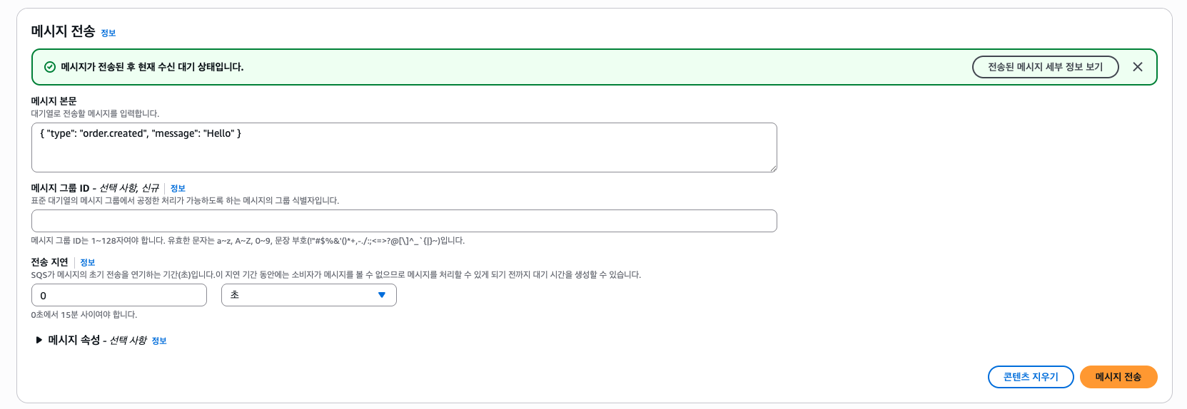Clear the form with 콘텐츠 지우기

pyautogui.click(x=1031, y=377)
